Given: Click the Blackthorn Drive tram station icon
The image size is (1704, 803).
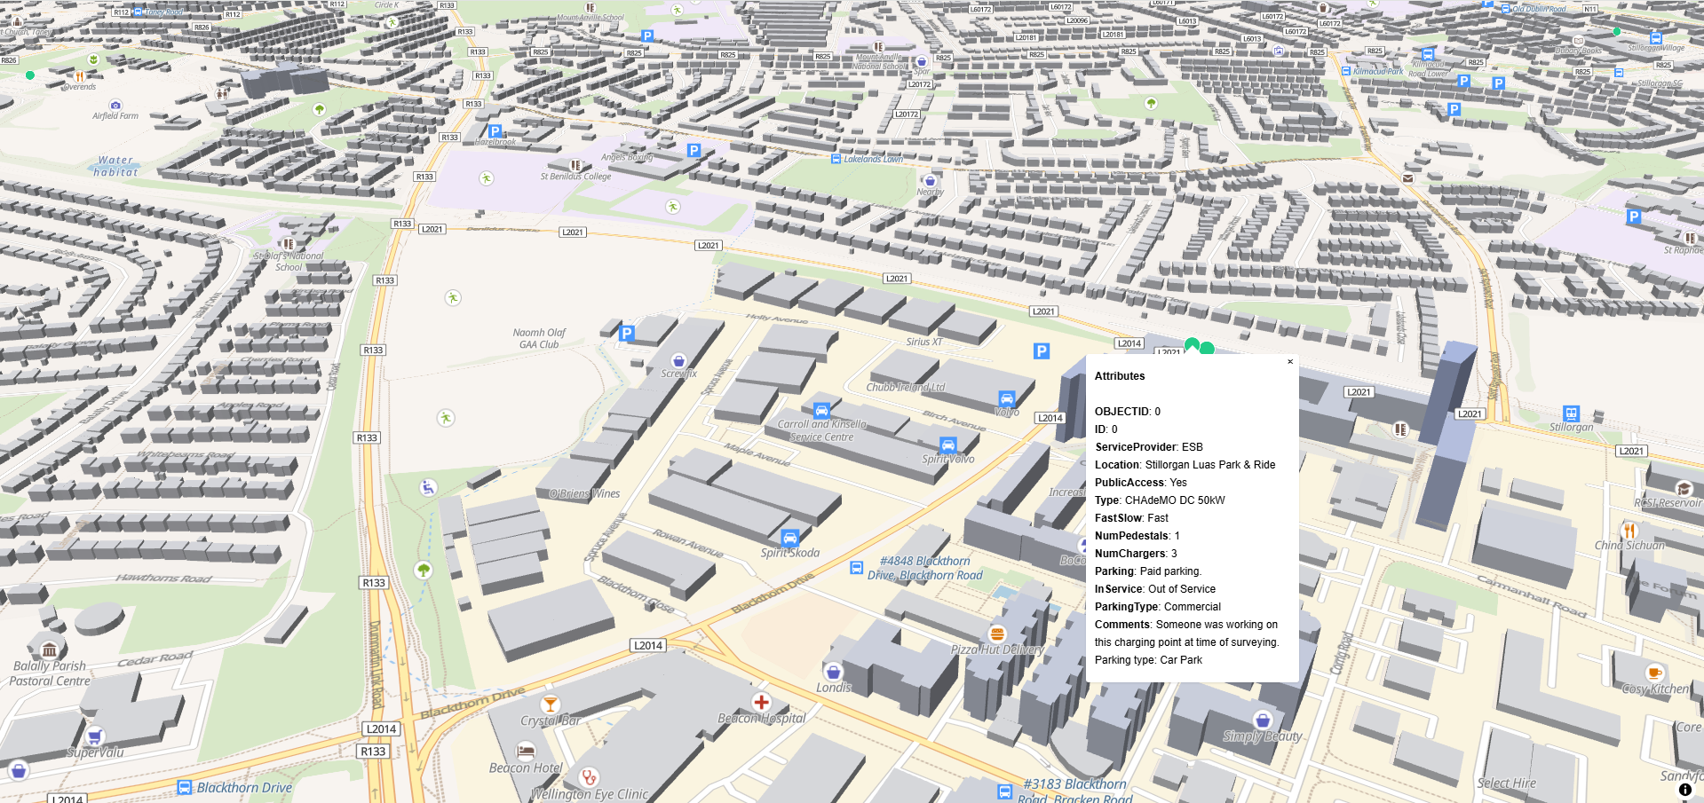Looking at the screenshot, I should point(184,788).
